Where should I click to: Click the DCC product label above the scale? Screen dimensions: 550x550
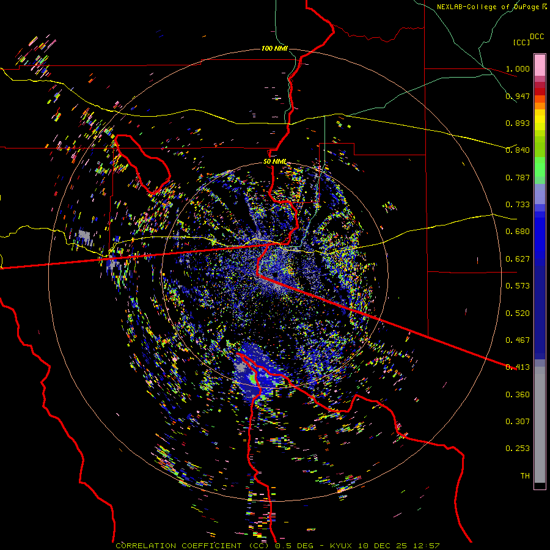pyautogui.click(x=537, y=36)
